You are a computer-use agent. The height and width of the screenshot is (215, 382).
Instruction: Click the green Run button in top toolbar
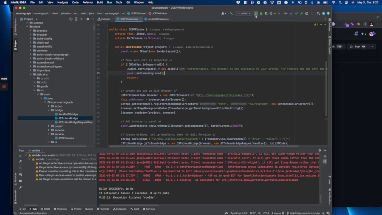point(256,13)
